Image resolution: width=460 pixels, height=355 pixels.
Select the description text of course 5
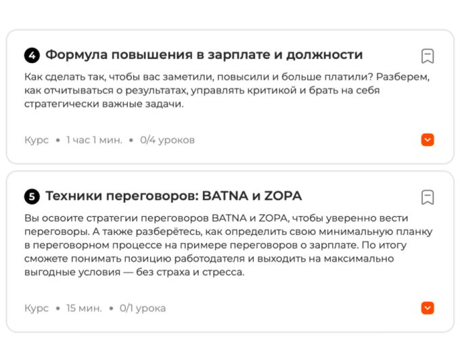click(x=228, y=245)
